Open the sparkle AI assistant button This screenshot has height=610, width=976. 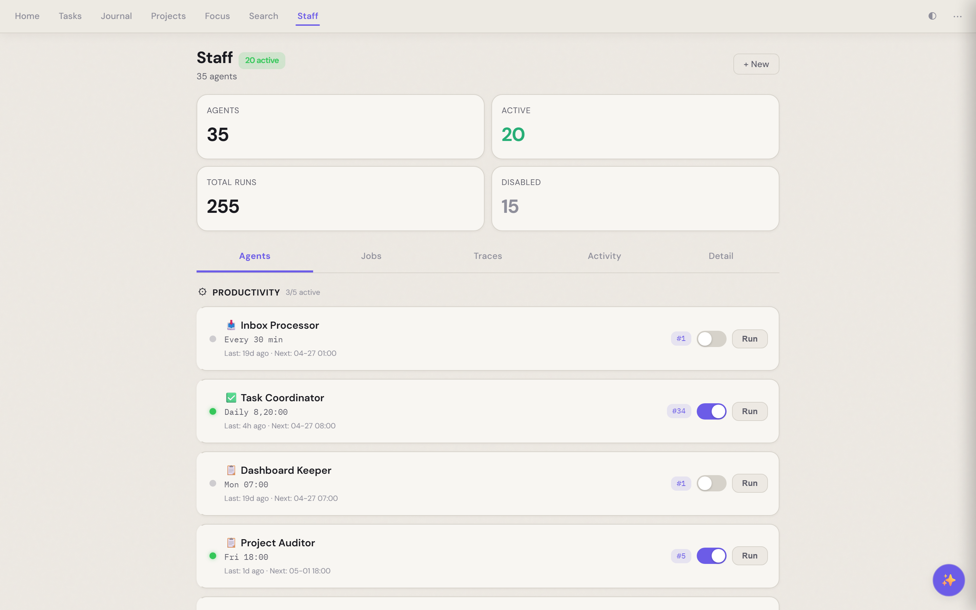pos(949,580)
